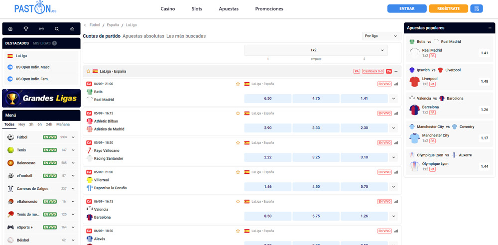Click the Paston.es logo
Viewport: 498px width, 245px height.
coord(35,7)
